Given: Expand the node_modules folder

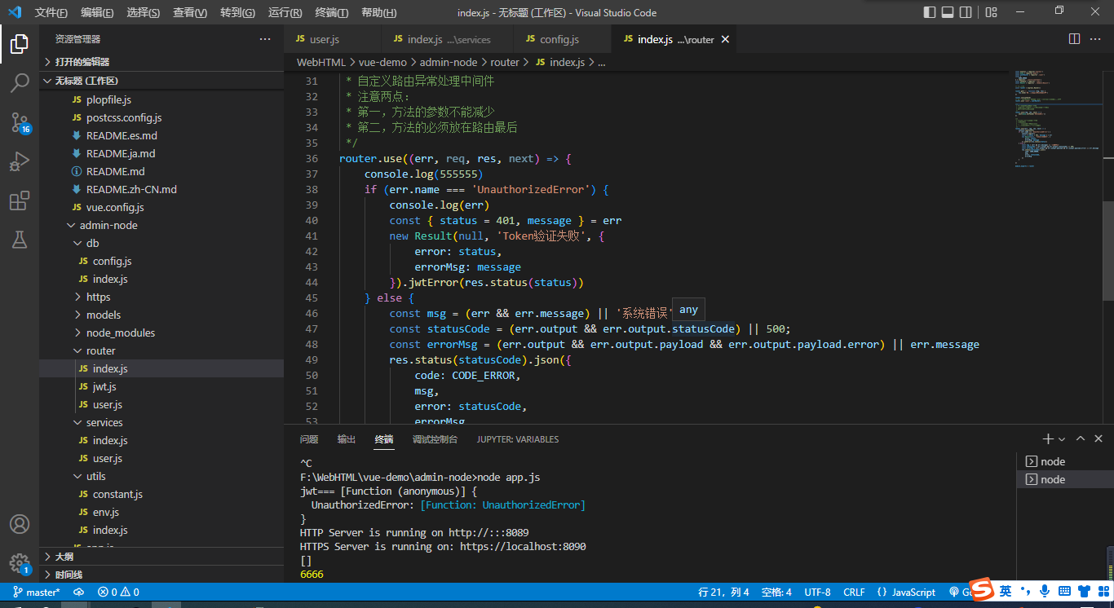Looking at the screenshot, I should [x=161, y=333].
